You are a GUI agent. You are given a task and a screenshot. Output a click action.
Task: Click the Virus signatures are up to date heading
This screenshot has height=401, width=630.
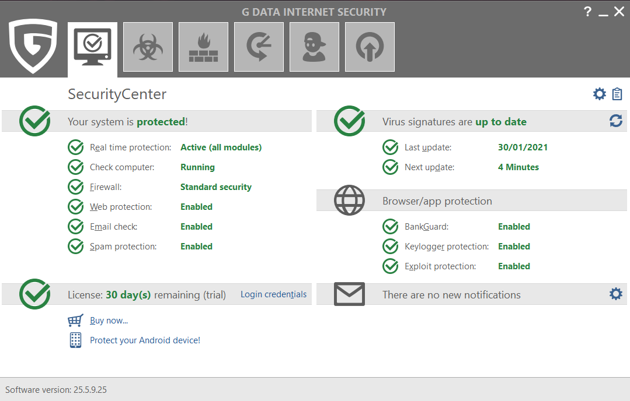pos(454,122)
